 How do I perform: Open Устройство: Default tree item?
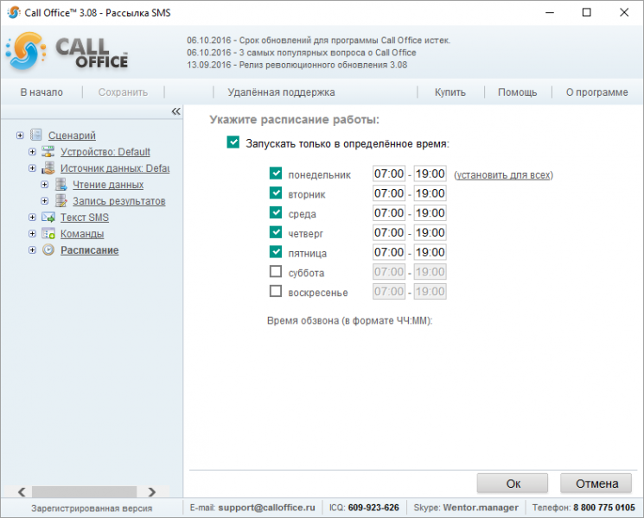point(105,152)
